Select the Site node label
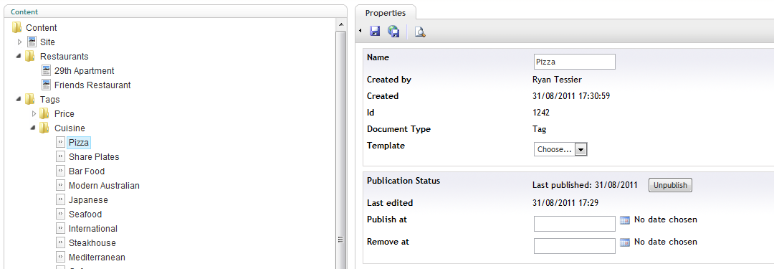This screenshot has width=774, height=269. [47, 42]
